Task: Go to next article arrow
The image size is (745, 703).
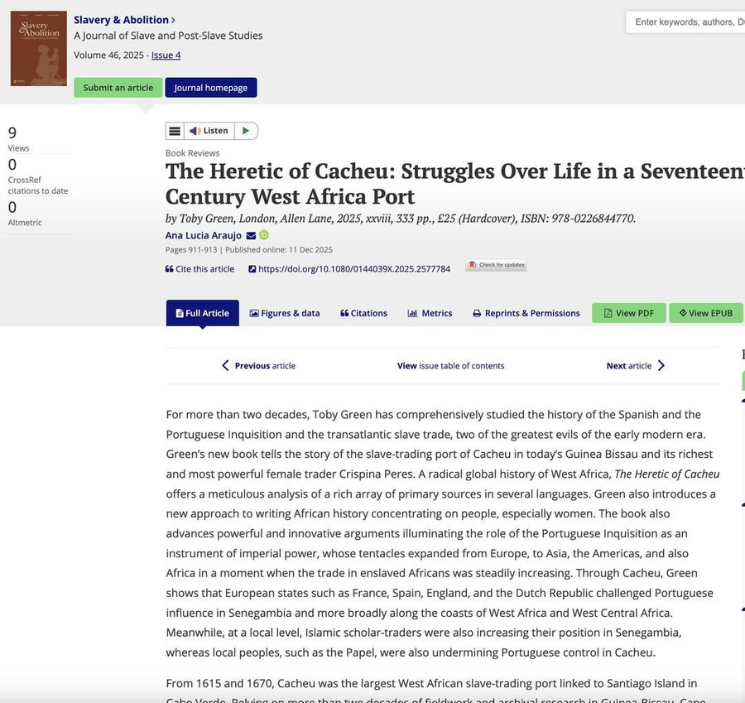Action: point(661,365)
